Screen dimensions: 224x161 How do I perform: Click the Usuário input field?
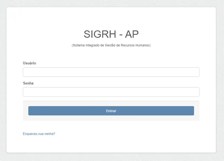click(x=111, y=72)
